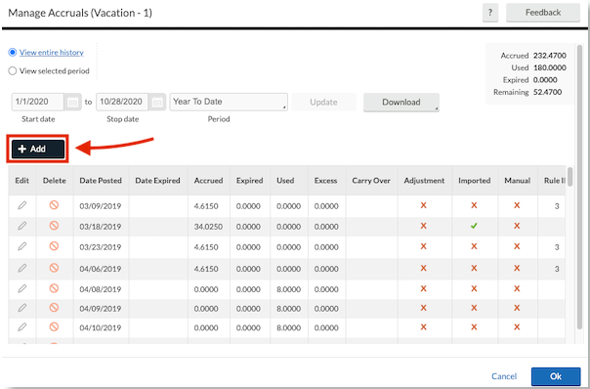Image resolution: width=590 pixels, height=389 pixels.
Task: Click the Add accrual button
Action: coord(38,150)
